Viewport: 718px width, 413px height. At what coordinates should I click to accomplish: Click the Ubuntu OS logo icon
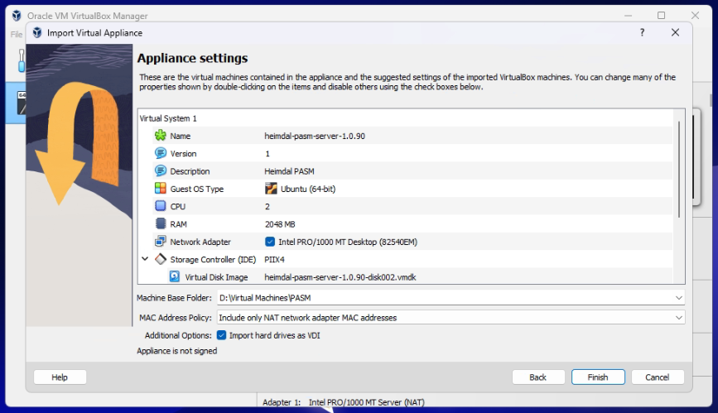[x=271, y=189]
